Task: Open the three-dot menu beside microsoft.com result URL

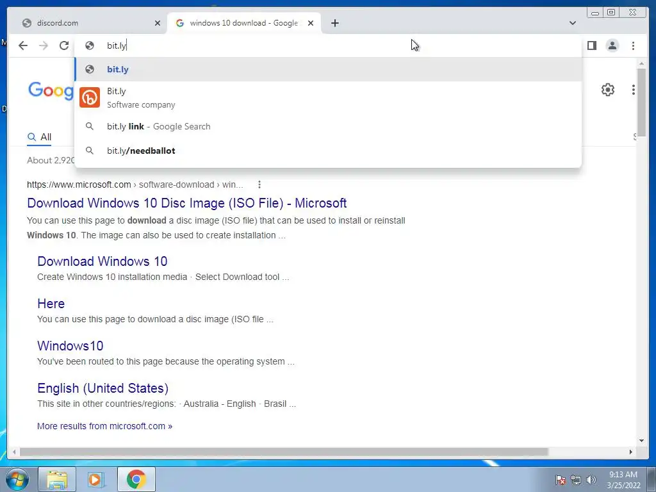Action: (259, 184)
